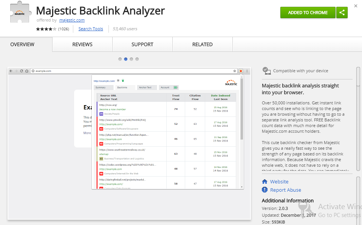Click the Backlinks tab in the preview popup

click(125, 88)
